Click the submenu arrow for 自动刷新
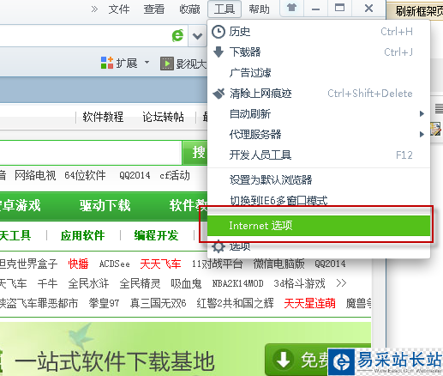Screen dimensions: 443x376 click(422, 114)
